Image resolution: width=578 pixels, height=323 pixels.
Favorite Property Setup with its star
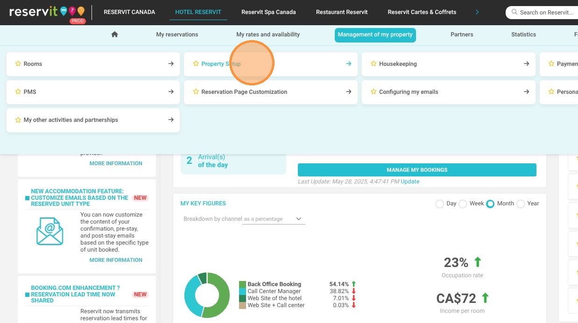click(x=196, y=64)
